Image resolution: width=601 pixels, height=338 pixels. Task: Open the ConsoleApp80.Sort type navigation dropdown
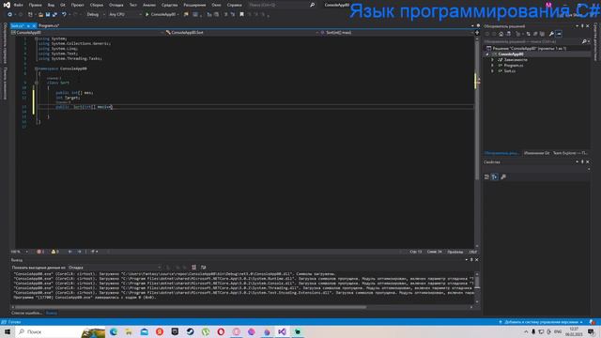click(x=242, y=33)
